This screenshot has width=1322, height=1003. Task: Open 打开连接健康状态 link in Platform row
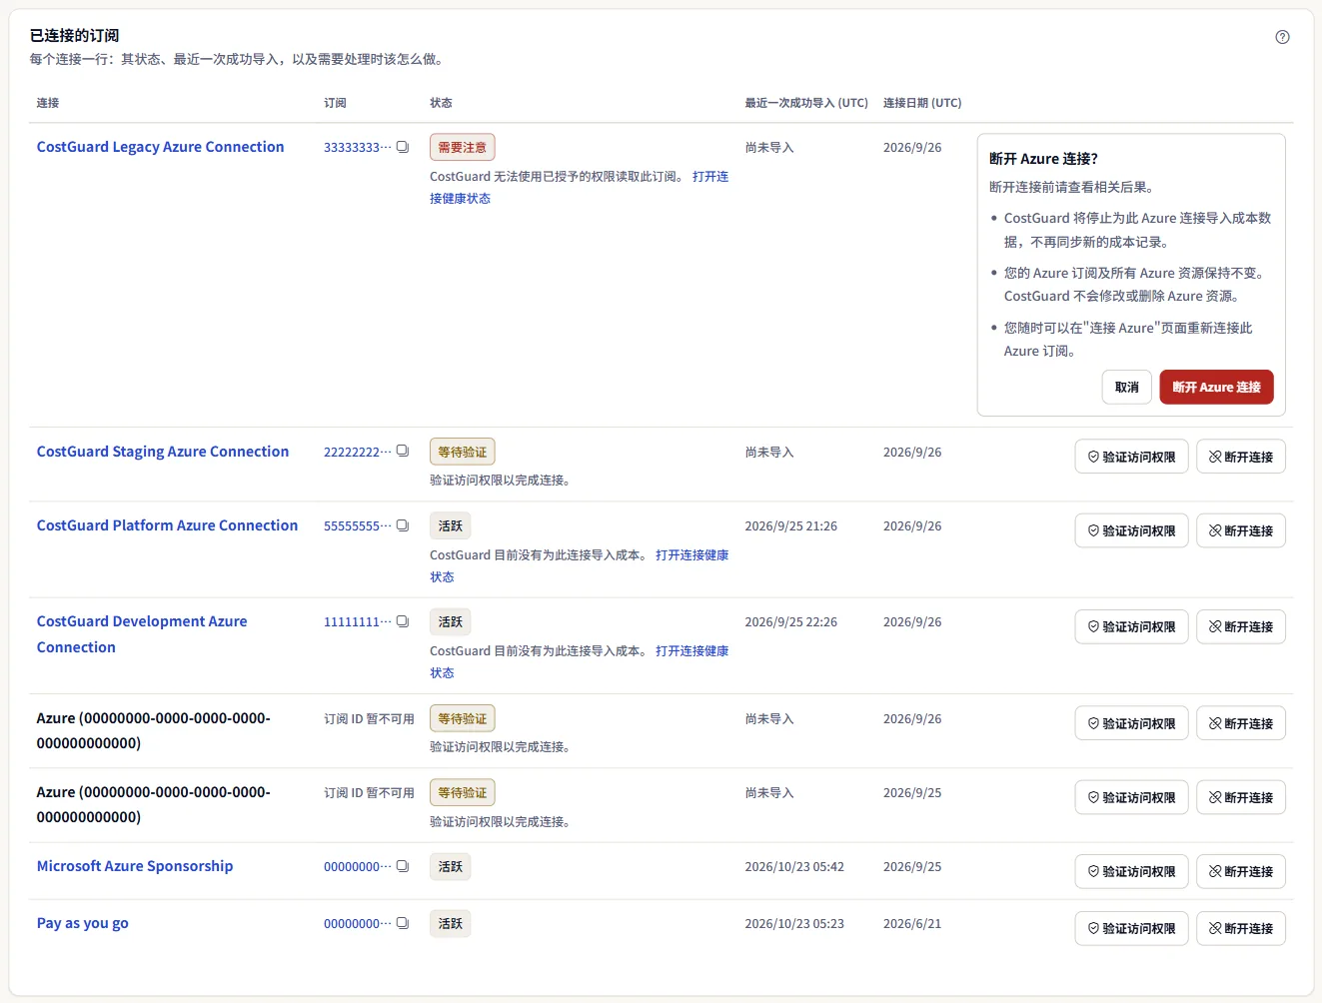click(691, 555)
